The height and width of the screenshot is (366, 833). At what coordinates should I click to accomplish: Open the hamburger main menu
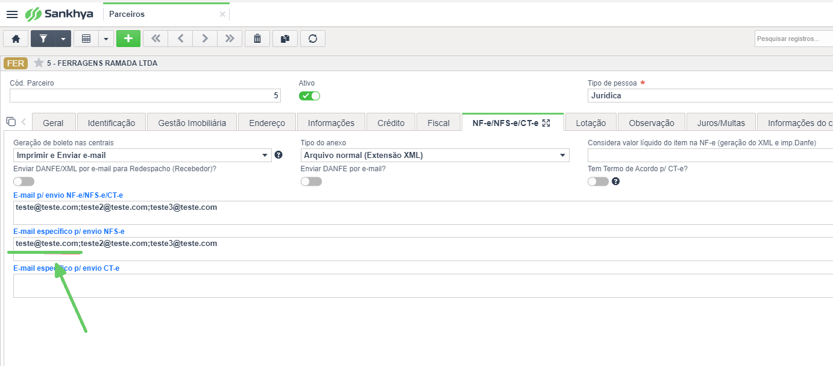tap(12, 14)
